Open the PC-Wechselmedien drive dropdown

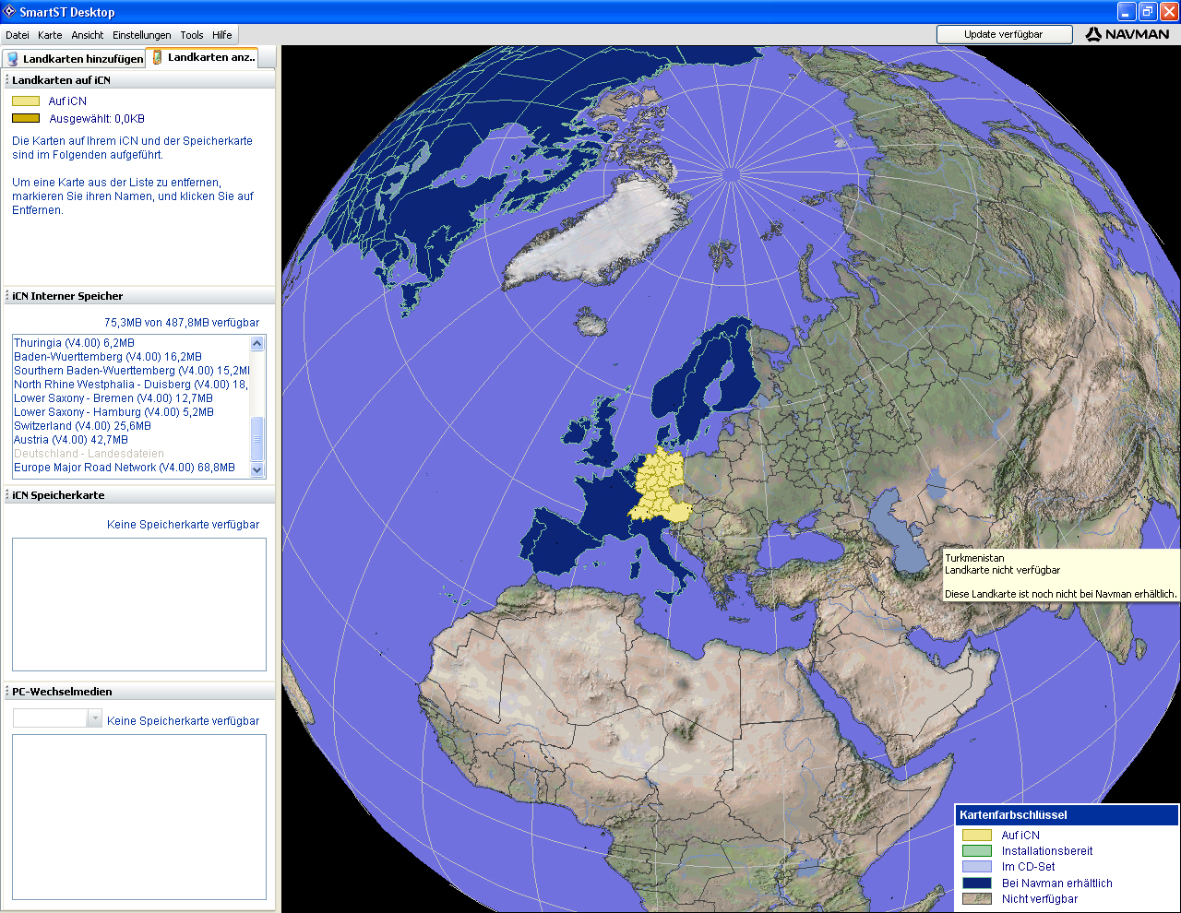coord(94,718)
